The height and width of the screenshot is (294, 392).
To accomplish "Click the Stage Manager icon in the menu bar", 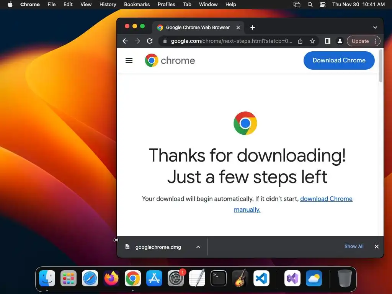I will (x=297, y=5).
